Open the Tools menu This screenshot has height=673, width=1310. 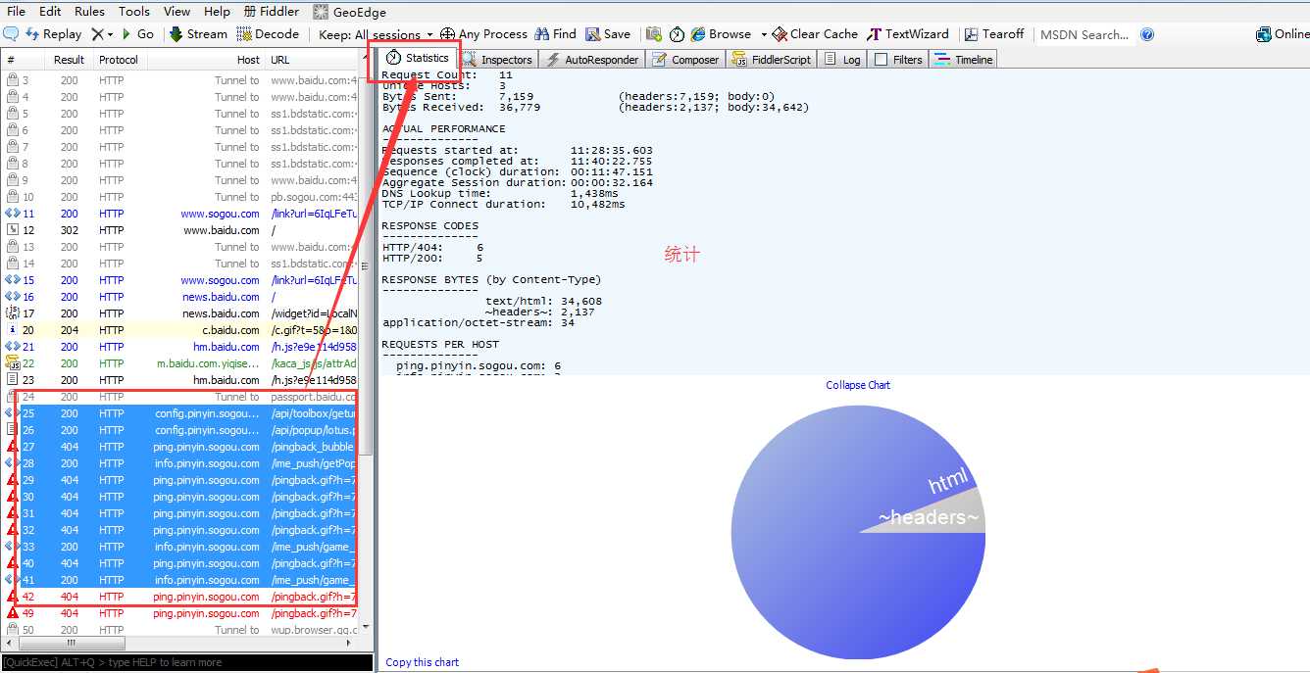coord(134,12)
